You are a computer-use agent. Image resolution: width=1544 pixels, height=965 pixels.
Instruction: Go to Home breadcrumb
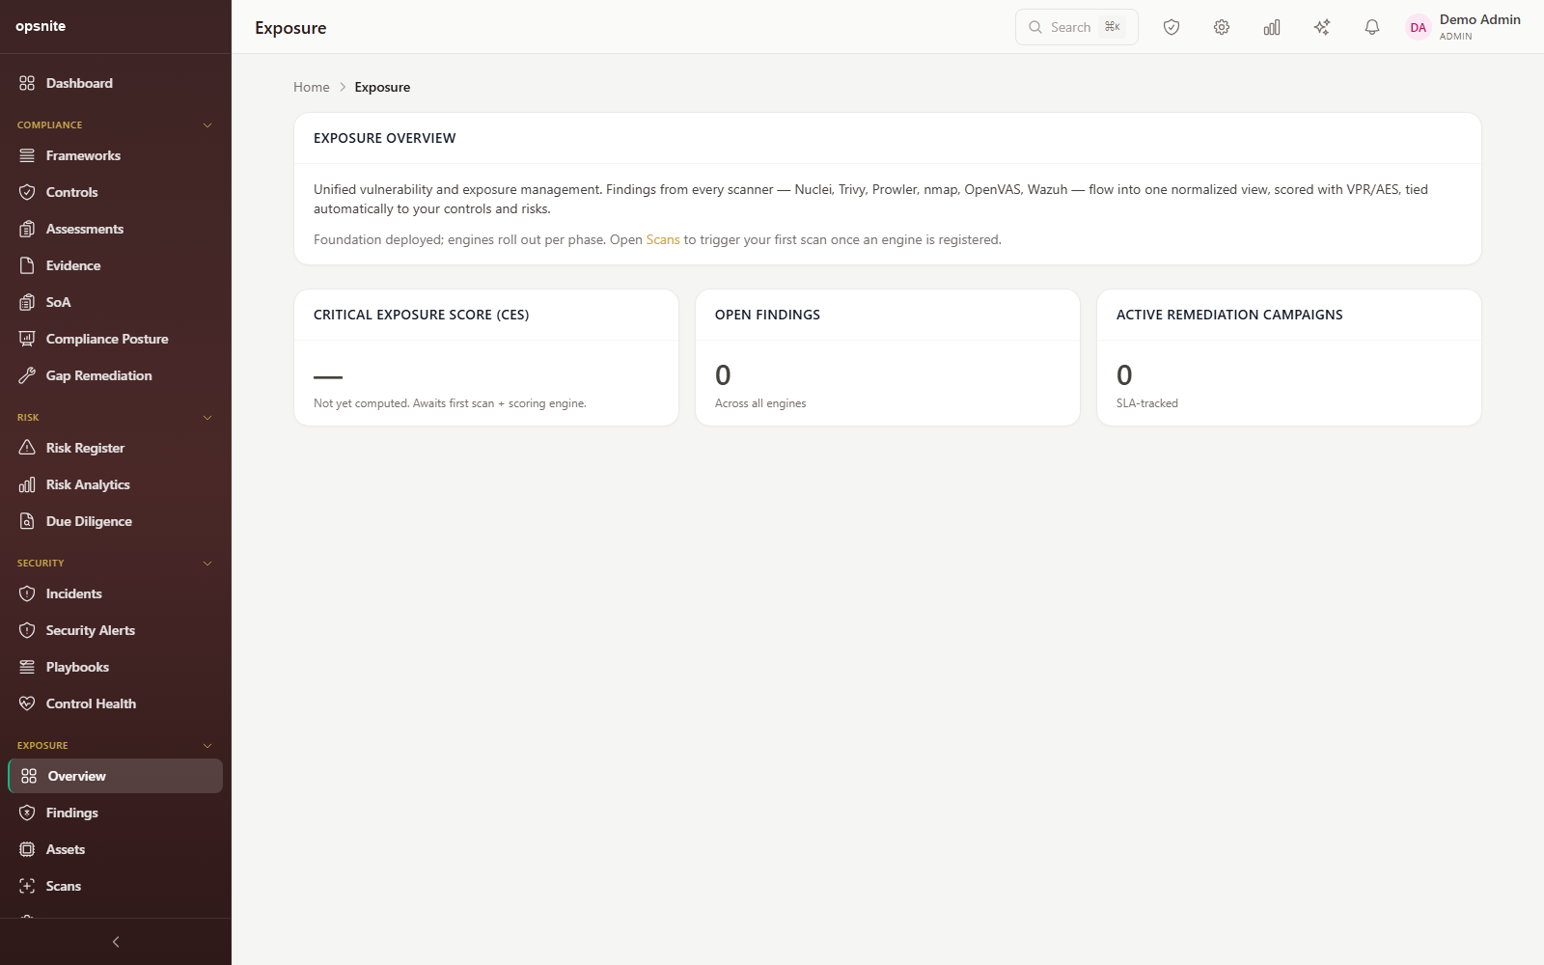[312, 87]
